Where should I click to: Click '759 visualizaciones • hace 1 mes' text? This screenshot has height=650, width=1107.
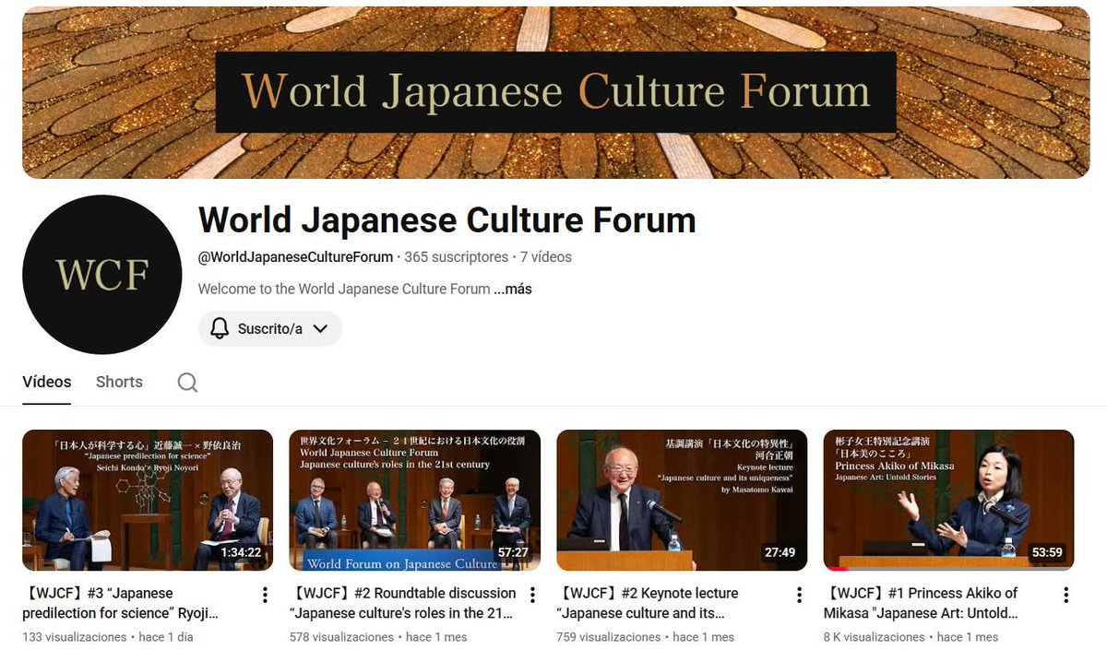[646, 637]
